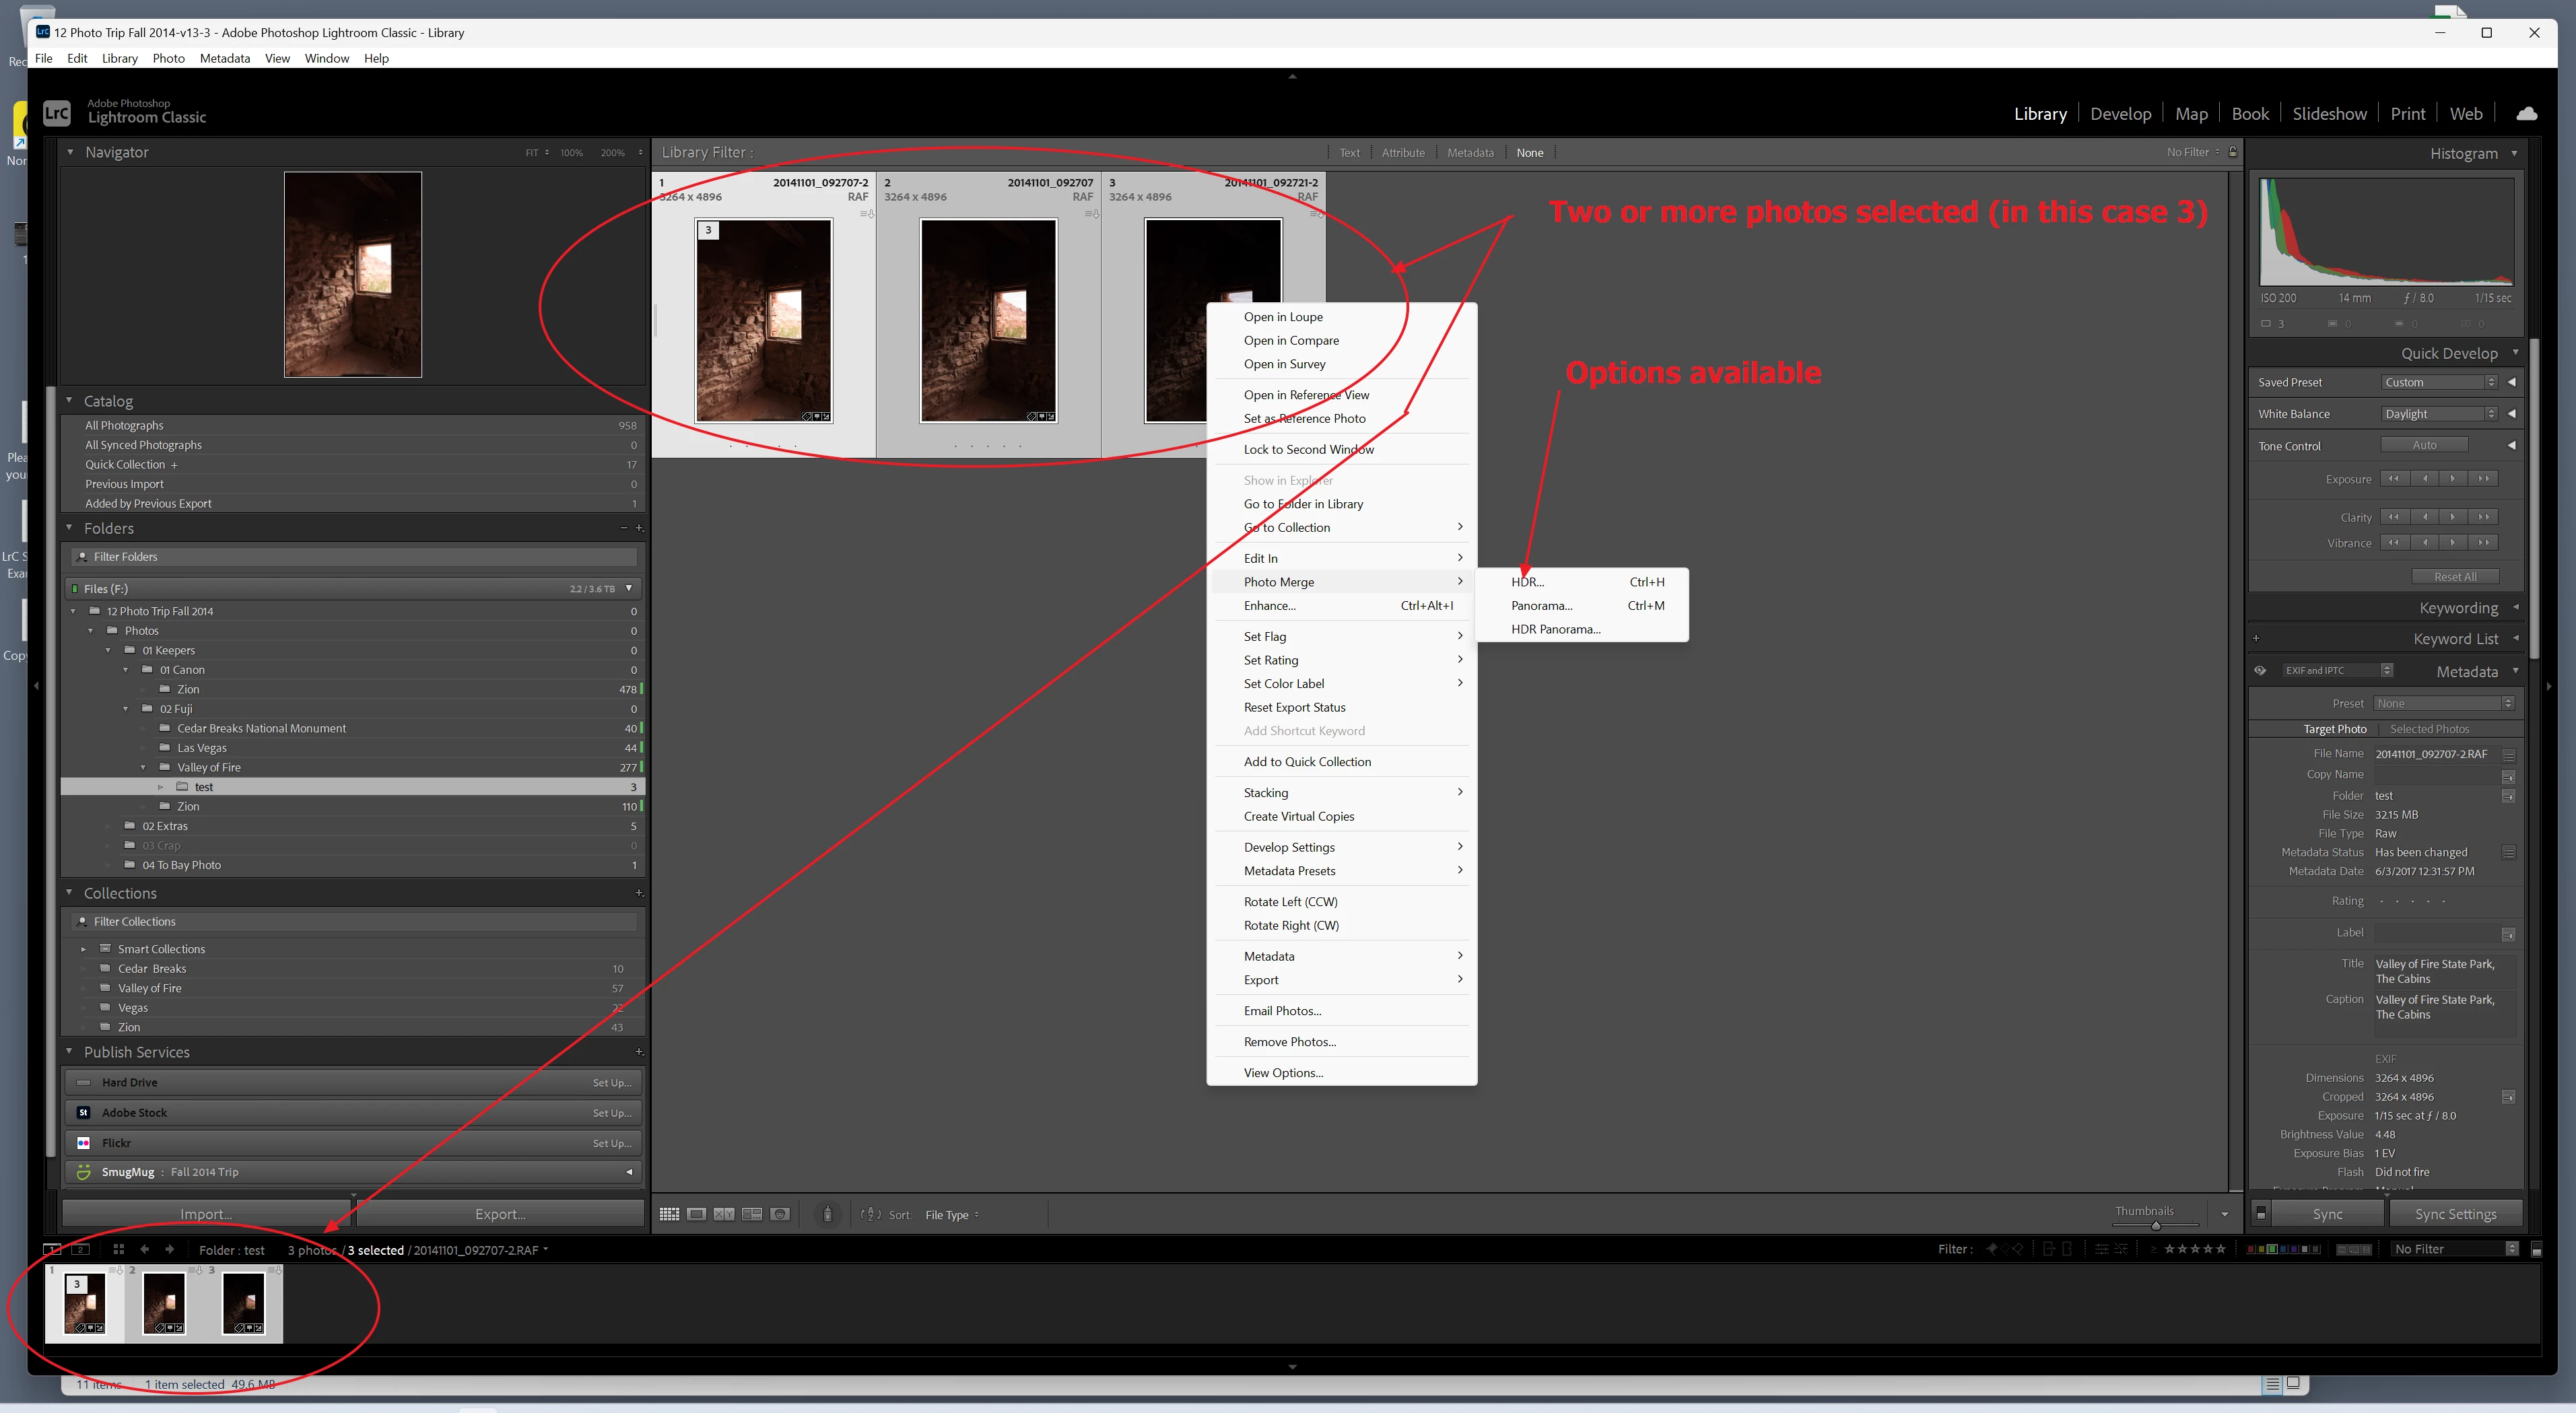This screenshot has height=1413, width=2576.
Task: Open Compare view XY icon
Action: point(724,1214)
